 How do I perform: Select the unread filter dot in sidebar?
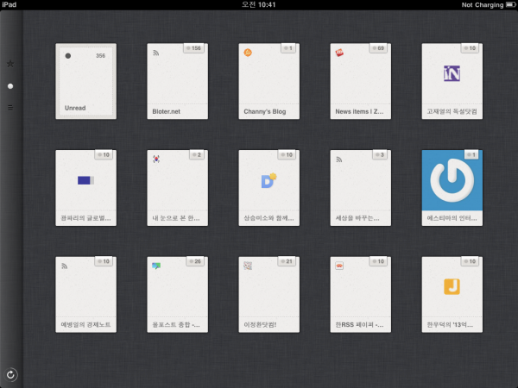click(x=10, y=86)
